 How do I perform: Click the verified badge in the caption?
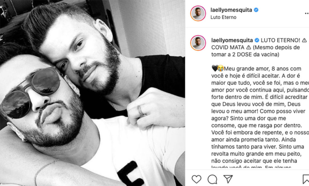point(257,40)
